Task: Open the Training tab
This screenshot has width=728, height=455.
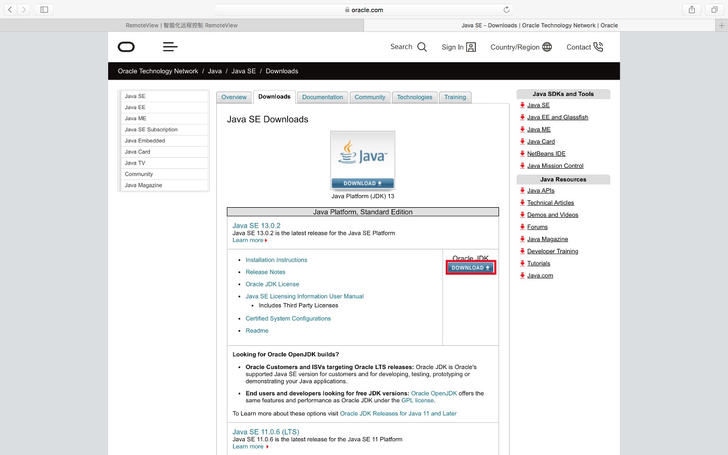Action: [x=455, y=97]
